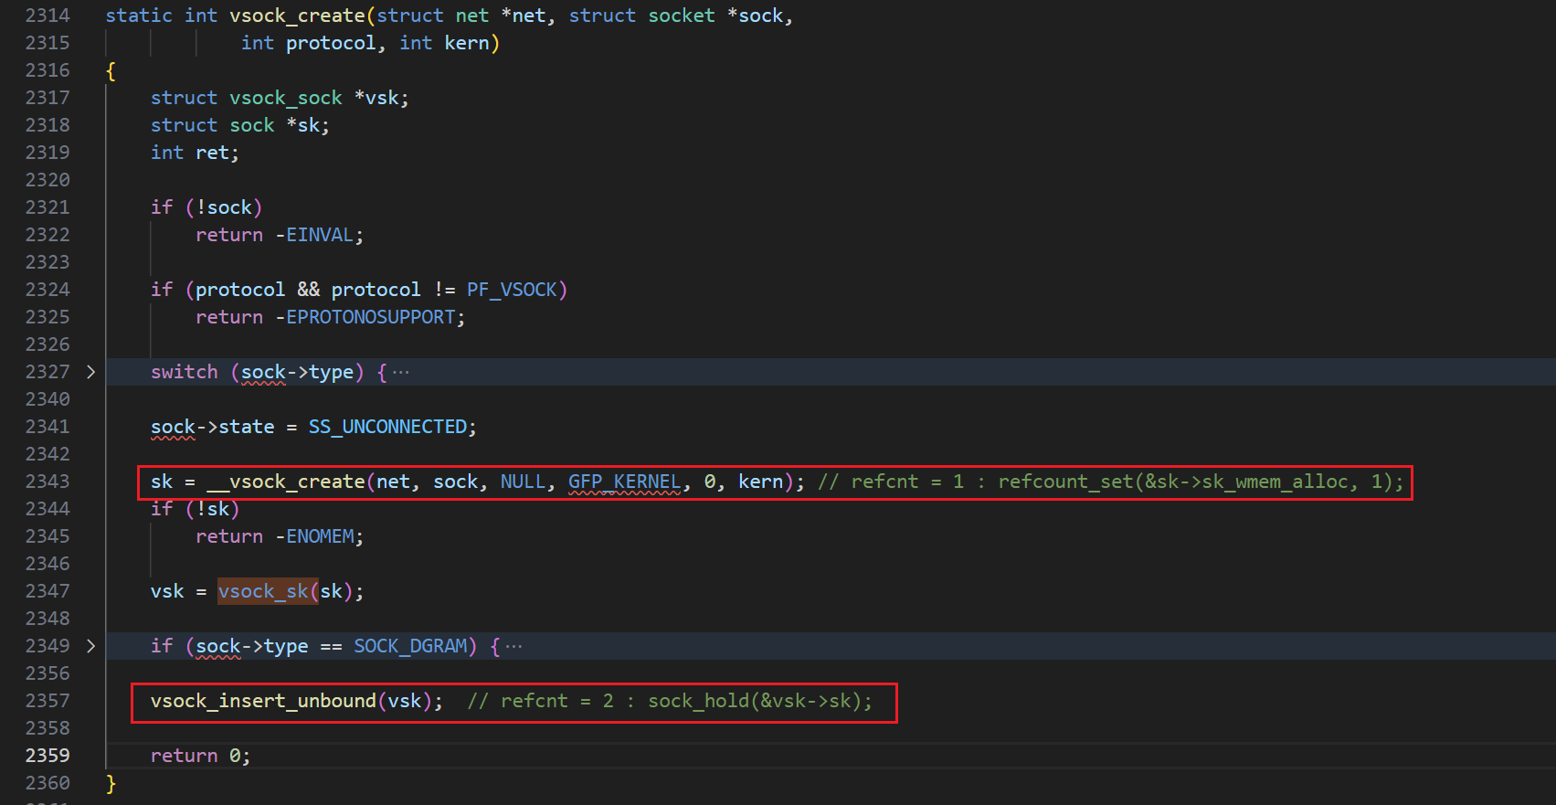Click the SOCK_DGRAM constant
Image resolution: width=1556 pixels, height=805 pixels.
pyautogui.click(x=410, y=646)
